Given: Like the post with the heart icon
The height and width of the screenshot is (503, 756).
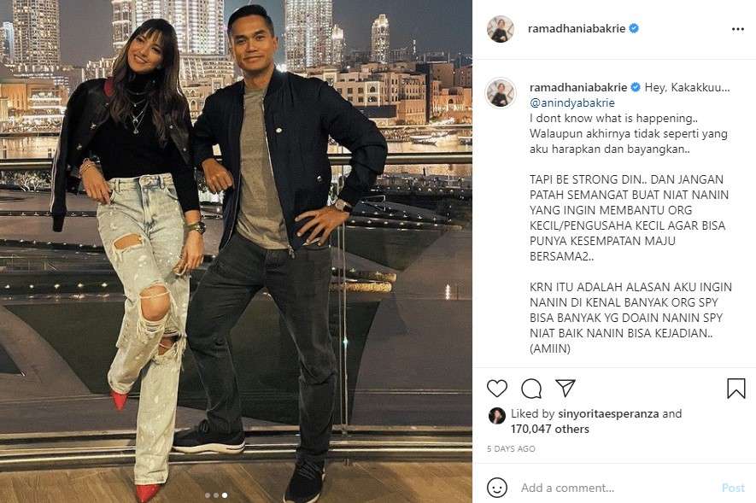Looking at the screenshot, I should click(x=496, y=389).
